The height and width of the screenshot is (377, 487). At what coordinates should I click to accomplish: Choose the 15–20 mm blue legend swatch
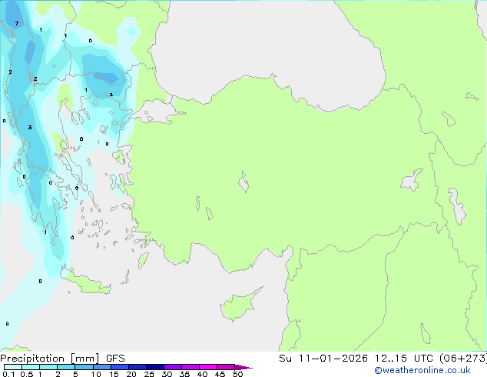click(120, 367)
